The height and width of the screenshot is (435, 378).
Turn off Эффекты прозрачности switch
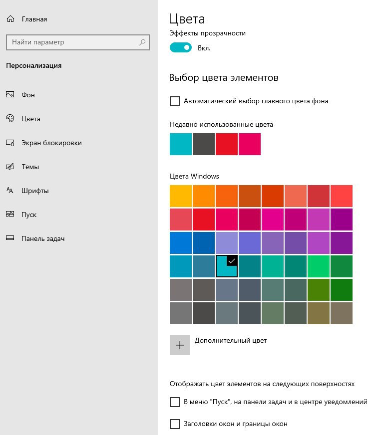click(181, 48)
